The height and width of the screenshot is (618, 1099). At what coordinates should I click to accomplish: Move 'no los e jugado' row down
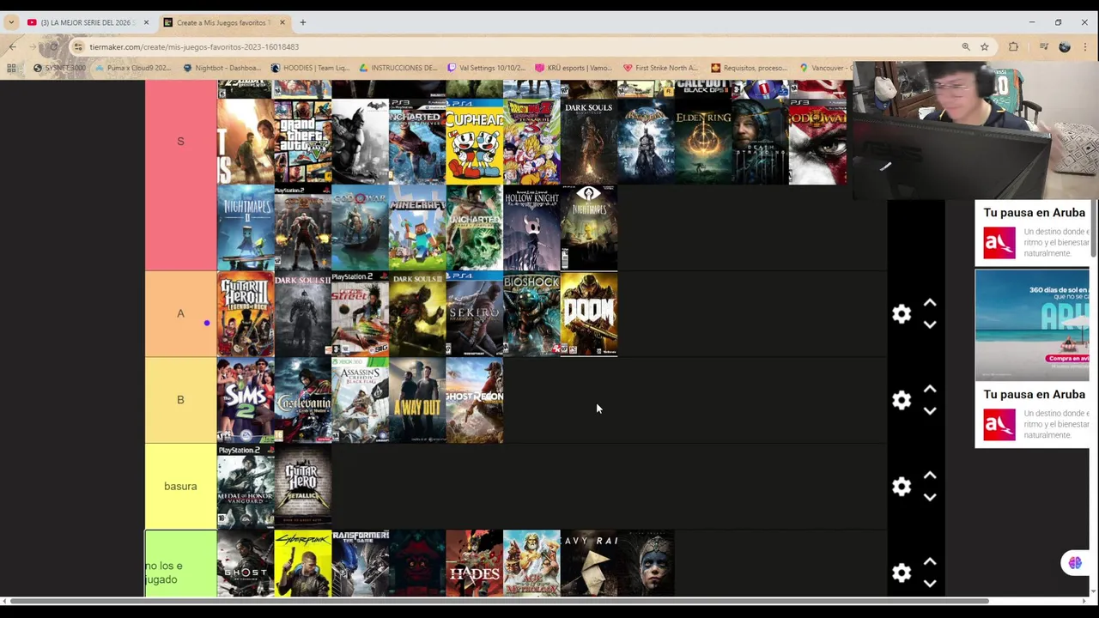coord(930,583)
